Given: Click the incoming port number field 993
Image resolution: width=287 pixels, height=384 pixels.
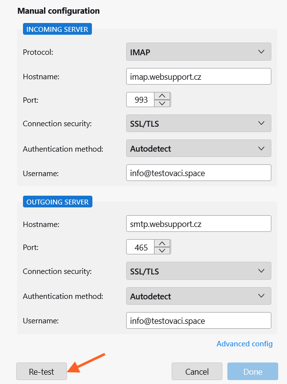Looking at the screenshot, I should [x=140, y=100].
